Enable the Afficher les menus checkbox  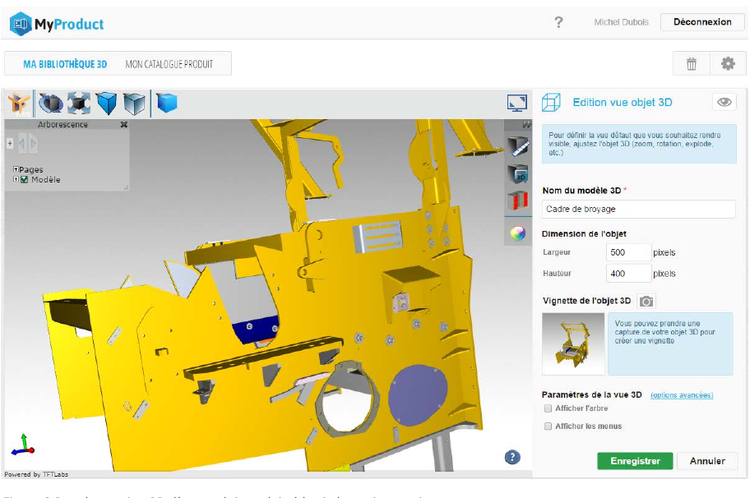[549, 427]
